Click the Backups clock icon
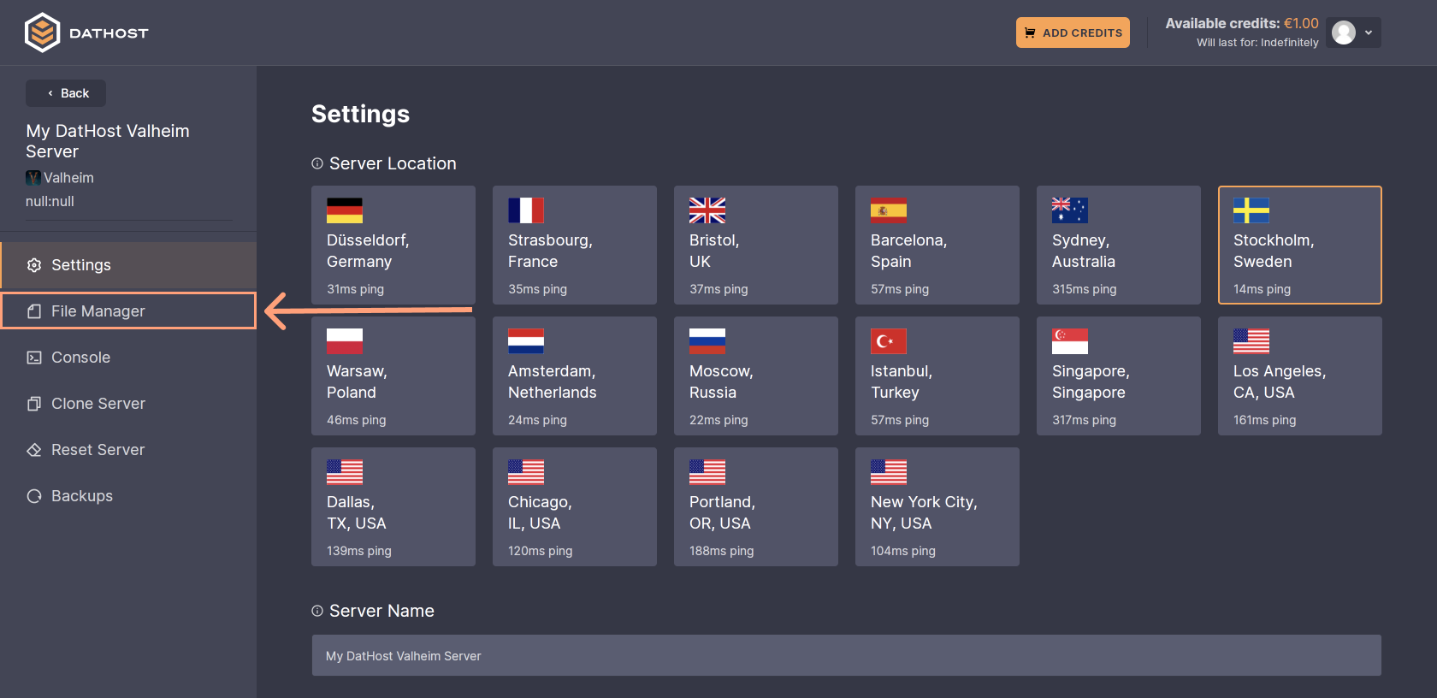The image size is (1437, 698). 34,496
